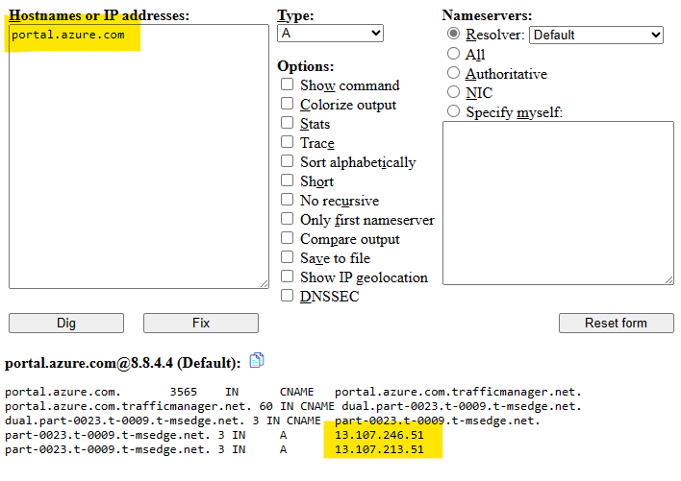The image size is (681, 481).
Task: Tick the No recursive checkbox
Action: (x=287, y=200)
